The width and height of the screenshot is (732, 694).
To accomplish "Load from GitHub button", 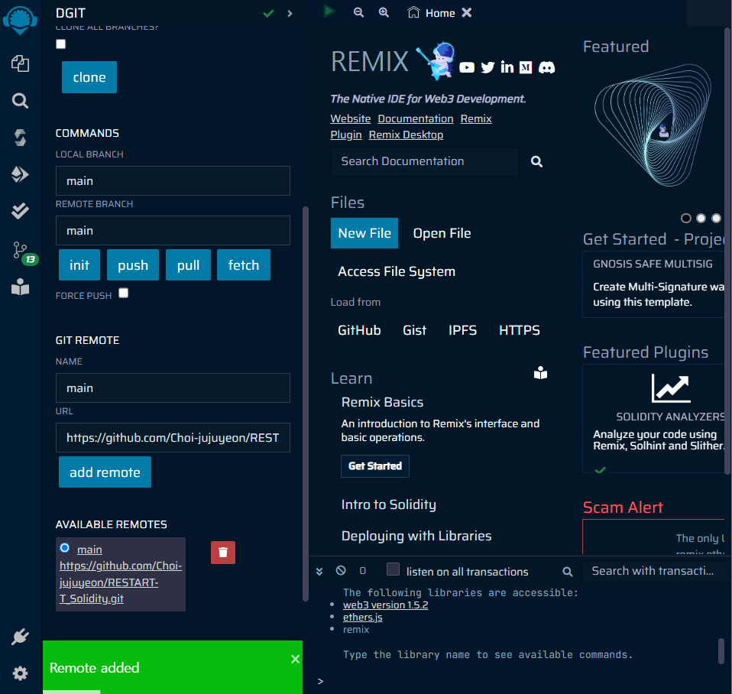I will 359,331.
